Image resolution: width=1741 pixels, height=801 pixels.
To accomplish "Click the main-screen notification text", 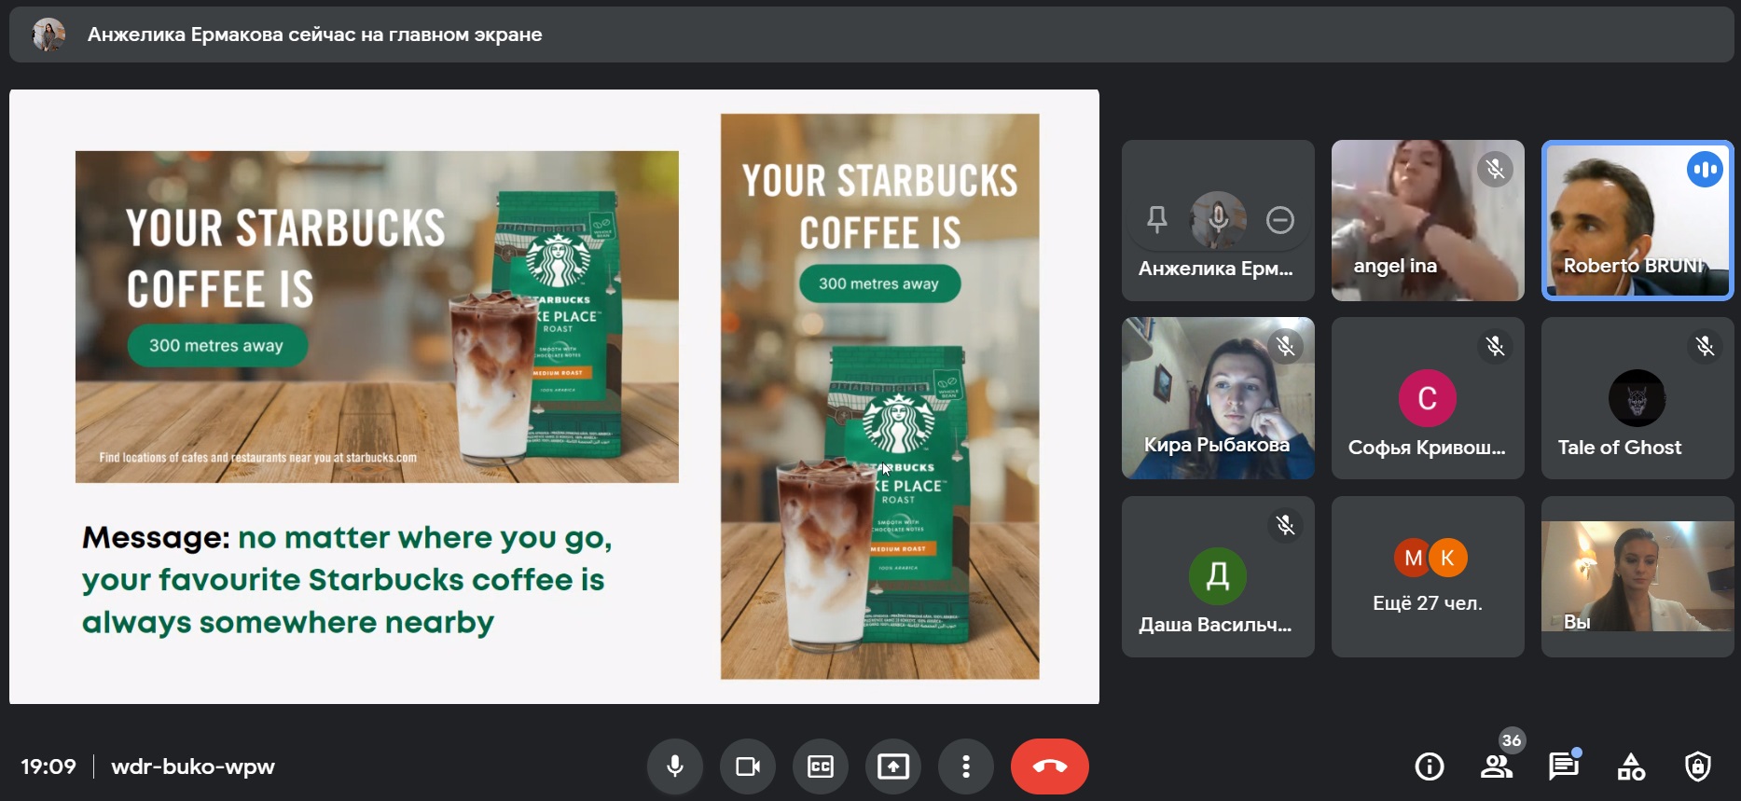I will pyautogui.click(x=314, y=35).
